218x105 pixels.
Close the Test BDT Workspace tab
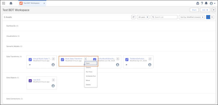coord(44,3)
